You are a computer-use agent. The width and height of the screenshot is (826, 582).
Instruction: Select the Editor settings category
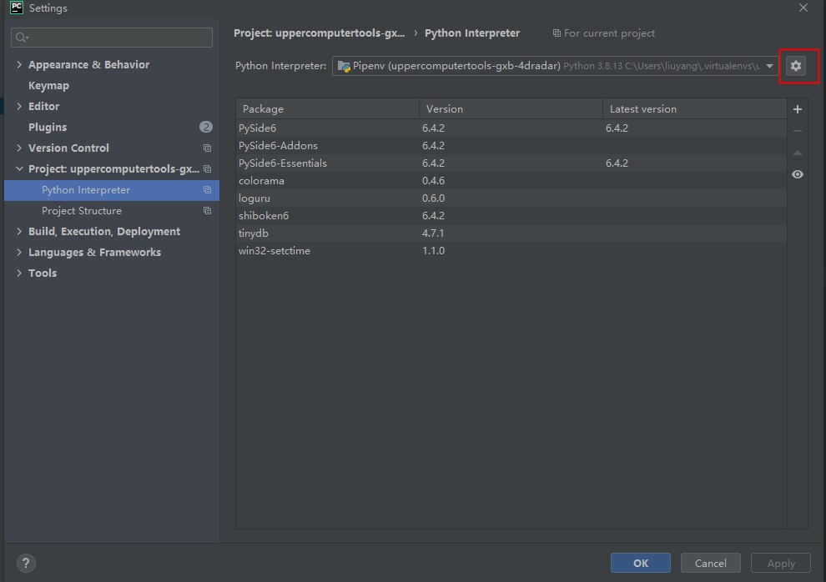pyautogui.click(x=43, y=106)
